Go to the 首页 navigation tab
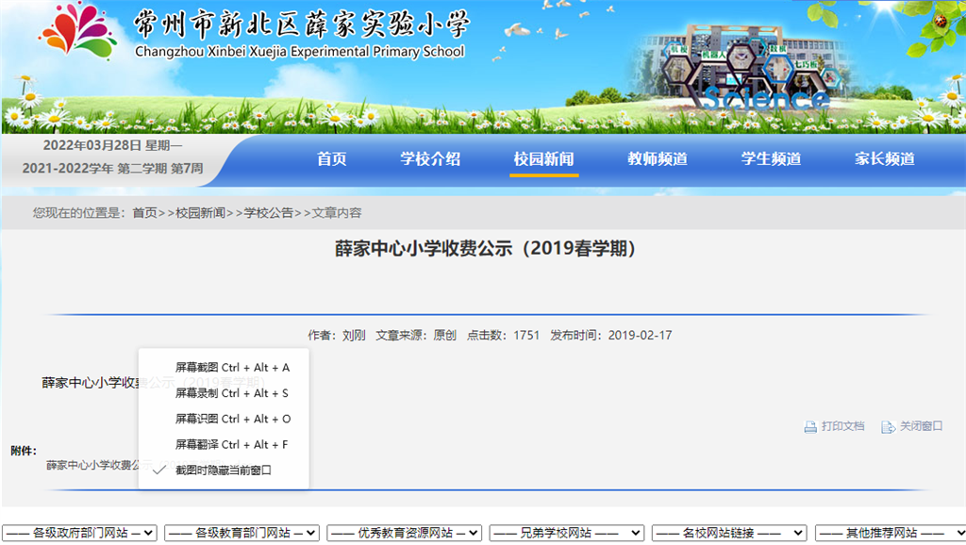The image size is (966, 545). [x=331, y=159]
